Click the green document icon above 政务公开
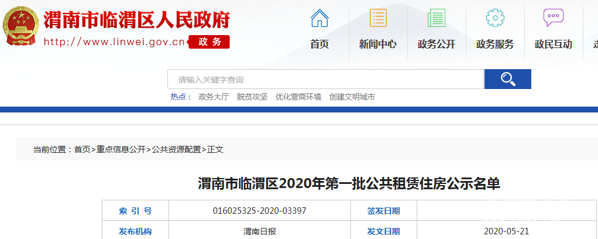The width and height of the screenshot is (598, 239). [437, 18]
